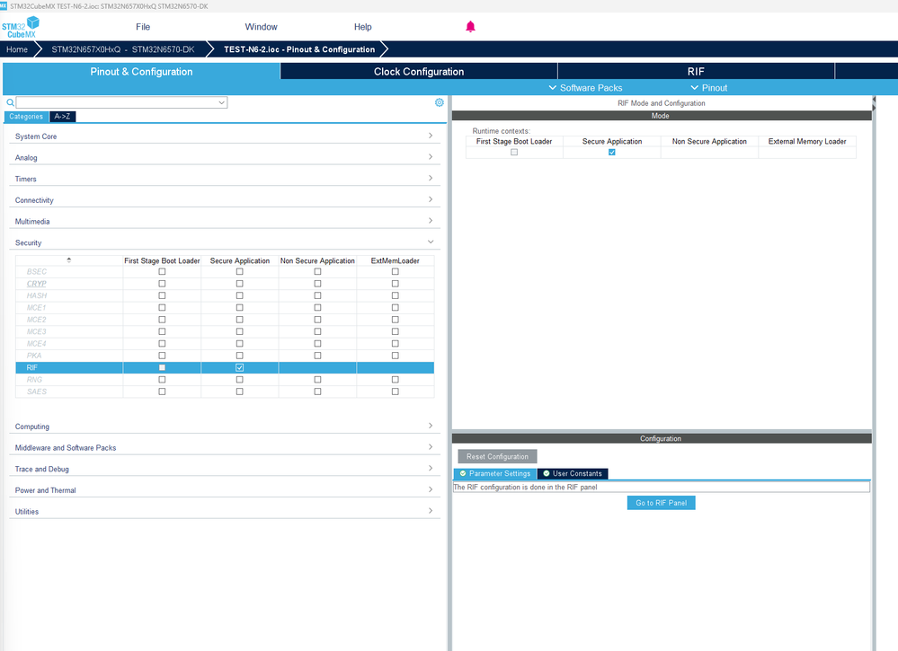Click the Reset Configuration button
Image resolution: width=898 pixels, height=651 pixels.
(497, 456)
